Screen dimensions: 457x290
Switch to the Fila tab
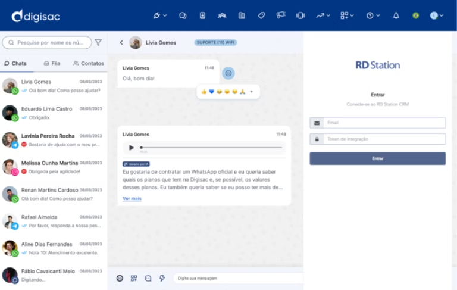(52, 63)
